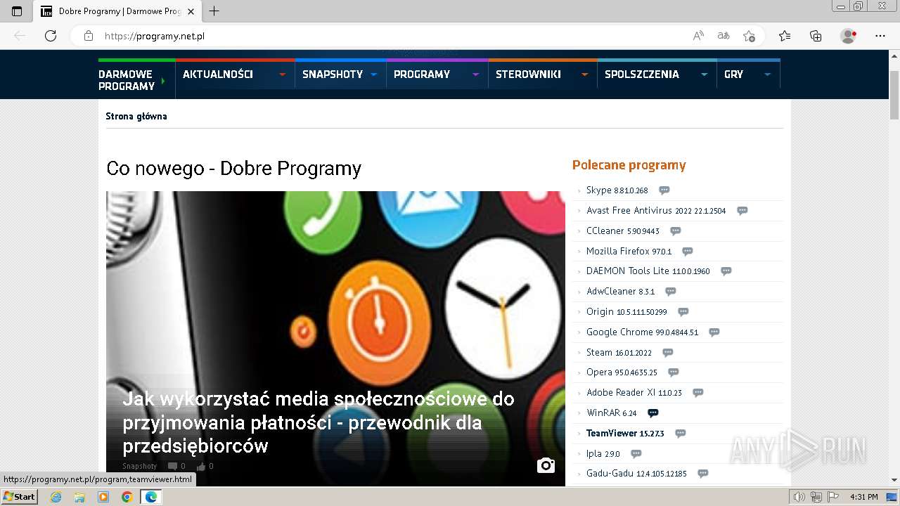Expand the Aktualności menu arrow

[283, 74]
